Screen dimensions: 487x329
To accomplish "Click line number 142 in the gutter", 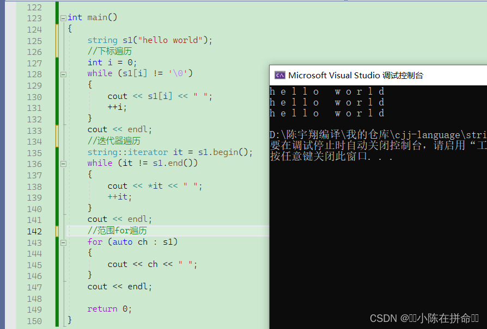I will pyautogui.click(x=34, y=231).
